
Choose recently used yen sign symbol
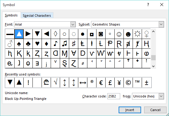119,83
